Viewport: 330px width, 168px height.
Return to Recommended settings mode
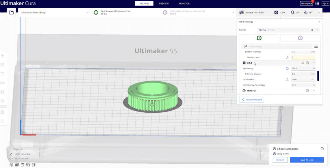pos(251,100)
